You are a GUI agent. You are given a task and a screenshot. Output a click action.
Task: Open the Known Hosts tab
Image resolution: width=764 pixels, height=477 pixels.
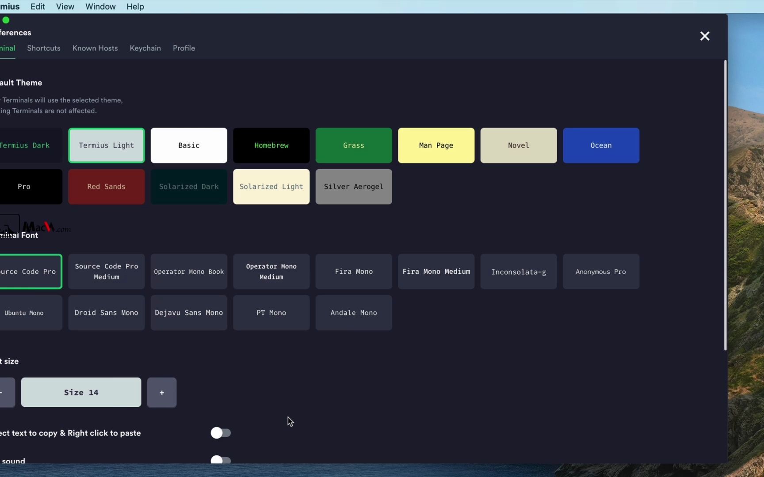coord(95,48)
